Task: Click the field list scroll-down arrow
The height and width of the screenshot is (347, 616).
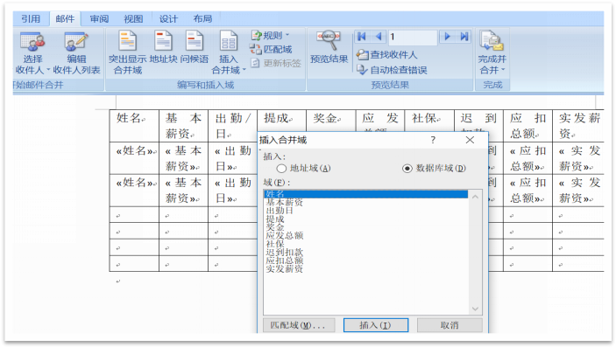Action: 475,309
